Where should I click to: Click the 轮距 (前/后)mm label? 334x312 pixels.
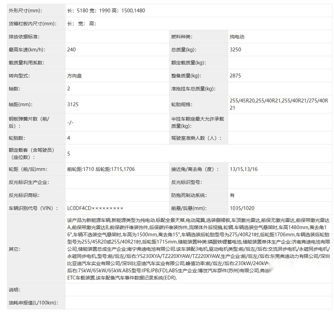[x=28, y=169]
